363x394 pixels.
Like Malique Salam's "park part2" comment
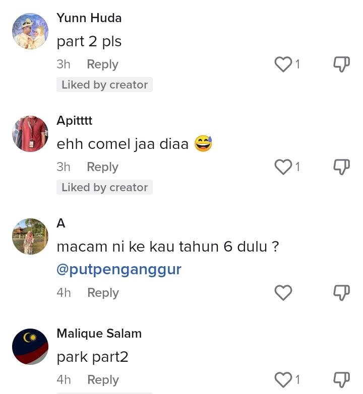click(283, 379)
